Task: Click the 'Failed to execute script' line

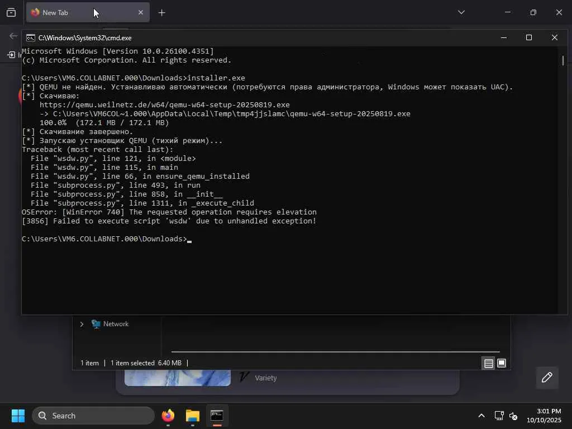Action: click(169, 221)
